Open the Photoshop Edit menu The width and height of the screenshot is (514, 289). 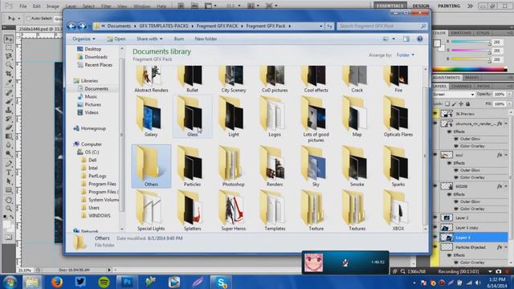(37, 6)
